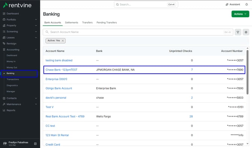Expand the Screening menu chevron

tap(36, 32)
